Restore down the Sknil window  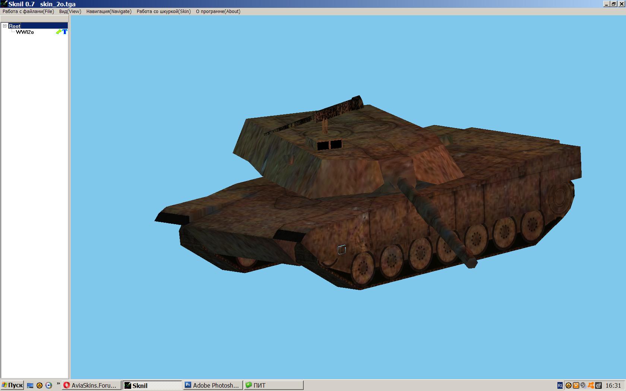[613, 4]
